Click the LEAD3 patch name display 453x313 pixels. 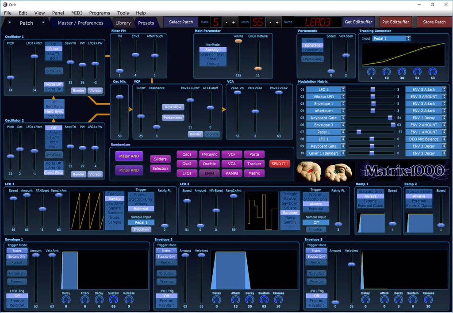(x=318, y=22)
